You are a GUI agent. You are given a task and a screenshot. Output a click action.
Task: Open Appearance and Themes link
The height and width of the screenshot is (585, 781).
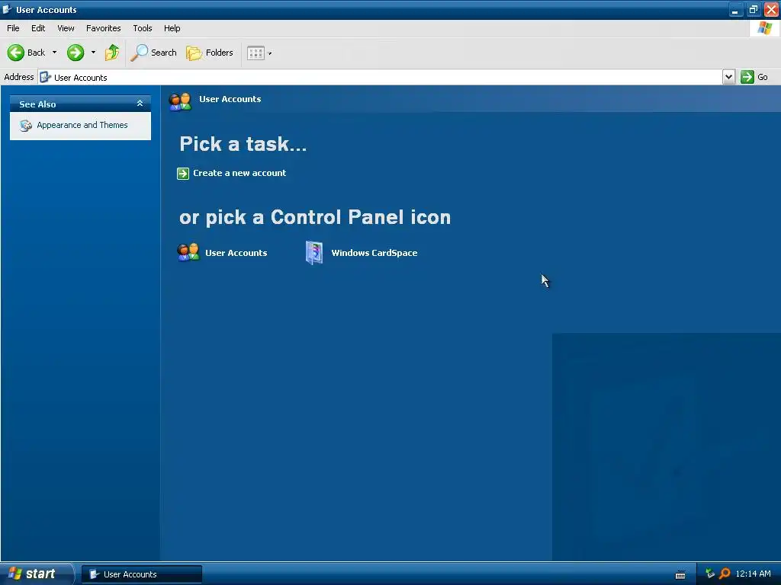82,125
